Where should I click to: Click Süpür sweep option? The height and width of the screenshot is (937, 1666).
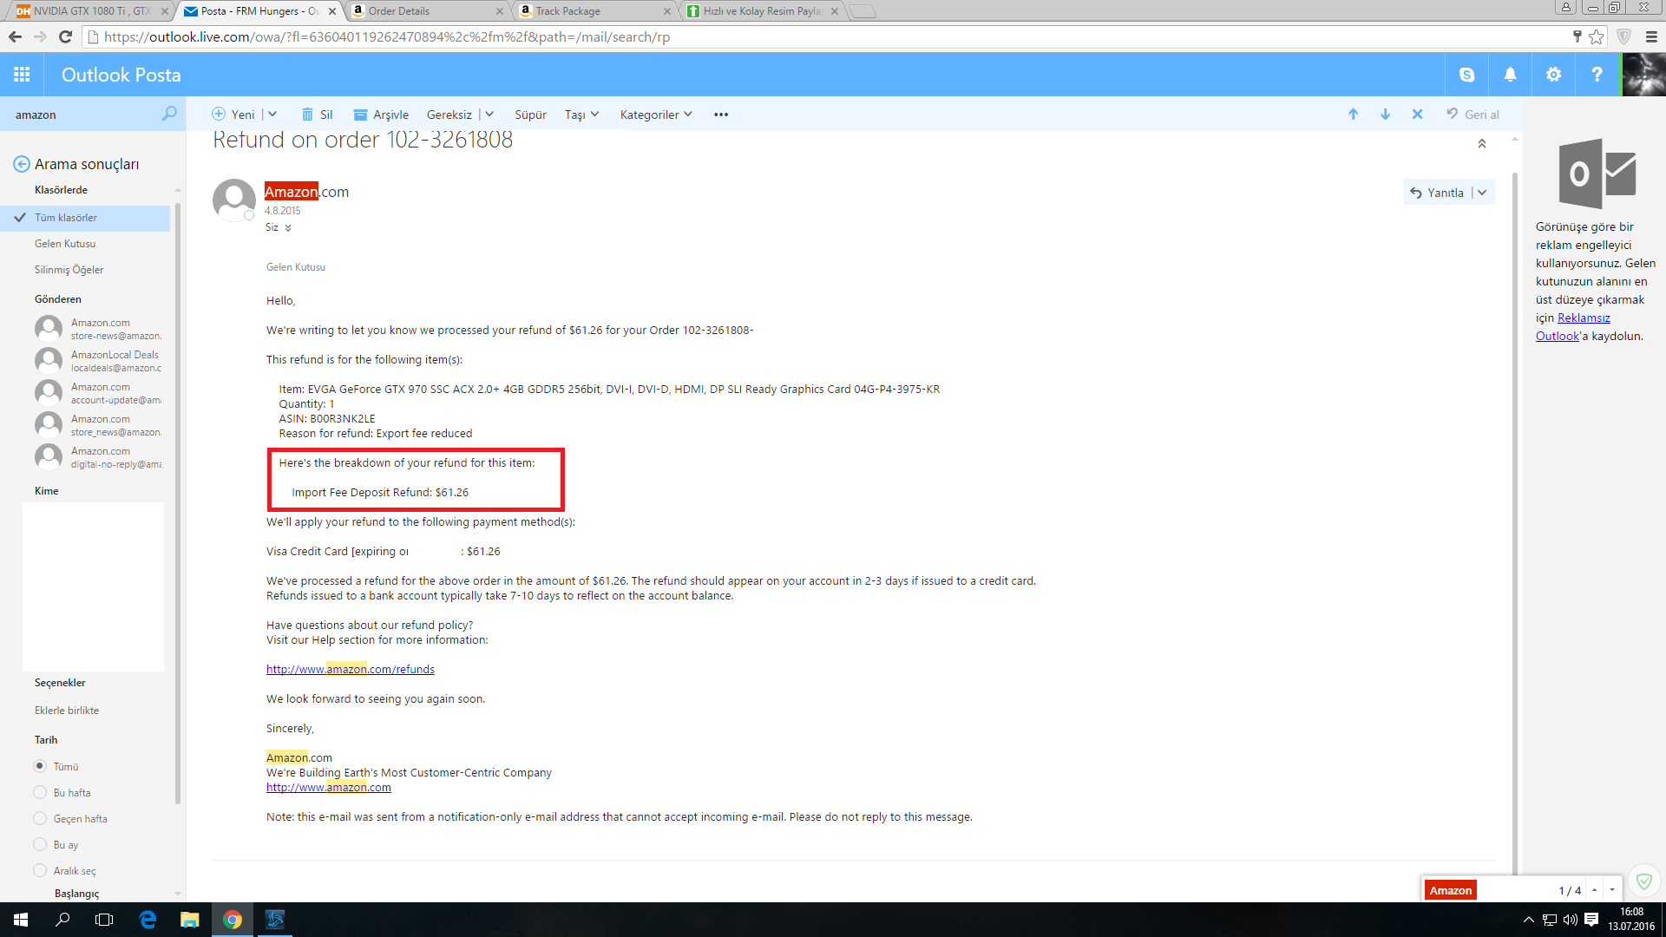[x=530, y=115]
